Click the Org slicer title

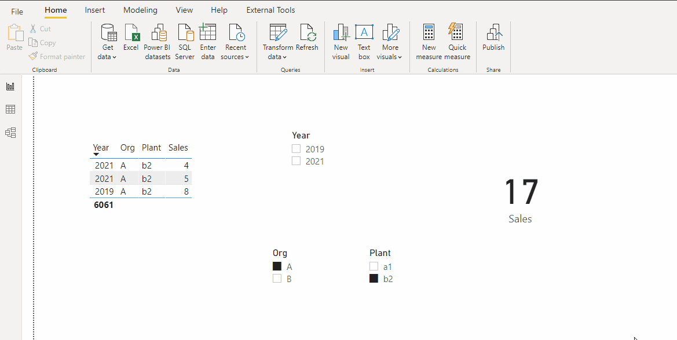click(280, 253)
